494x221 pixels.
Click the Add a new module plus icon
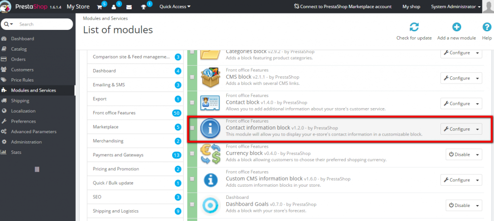(x=456, y=27)
